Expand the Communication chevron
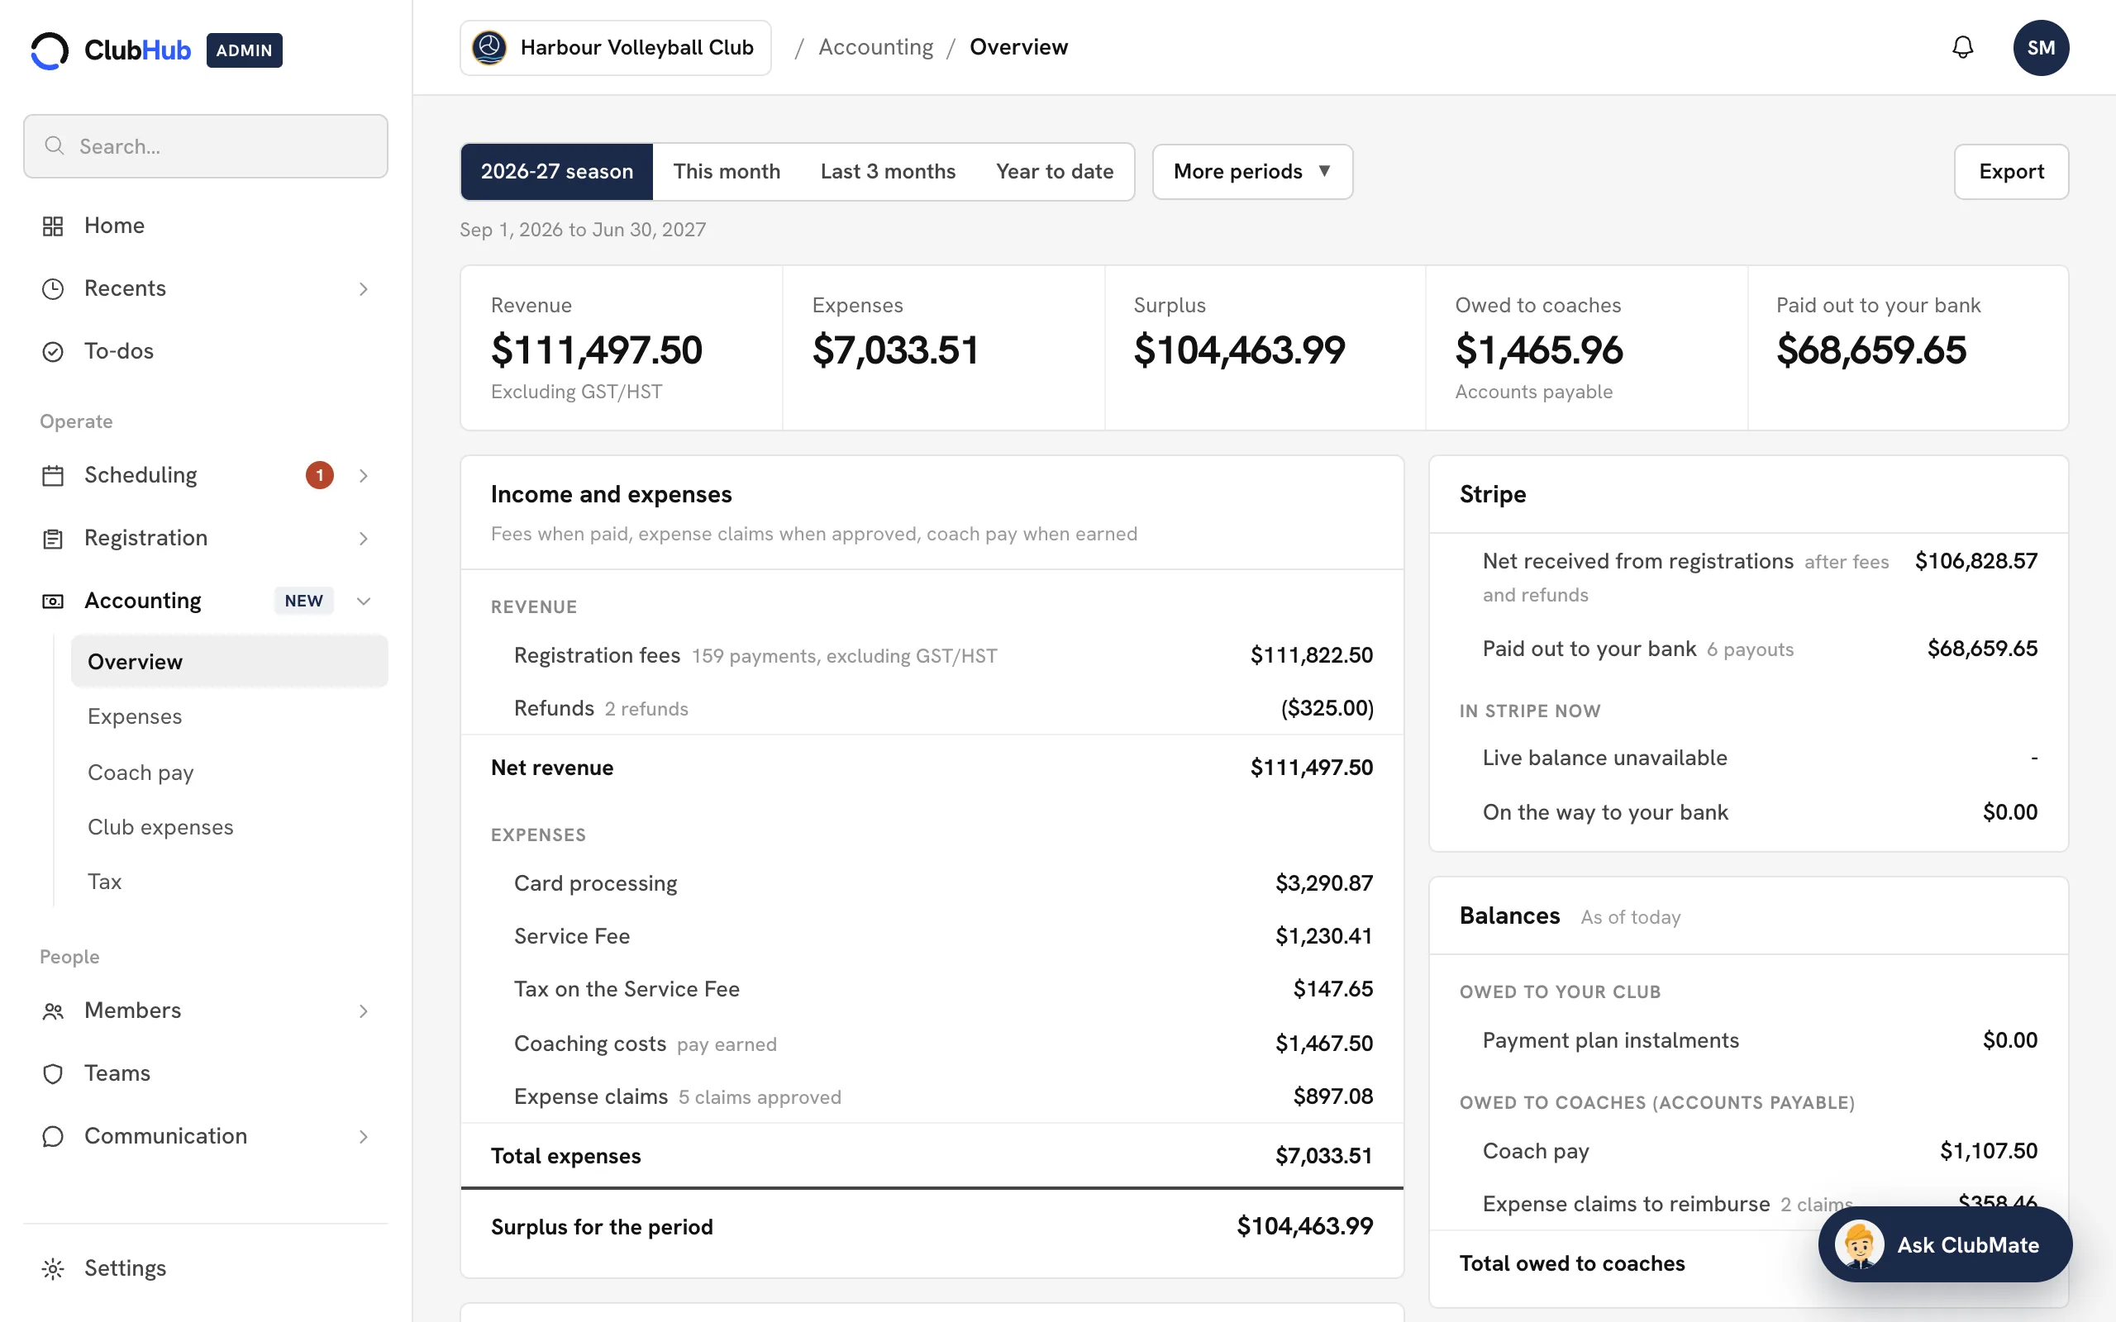Viewport: 2116px width, 1322px height. (364, 1137)
